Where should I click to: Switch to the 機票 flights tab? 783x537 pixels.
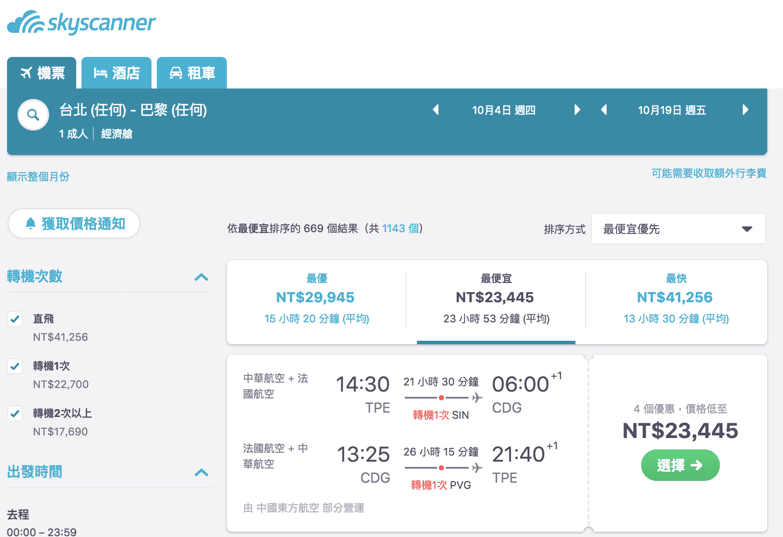(x=42, y=73)
